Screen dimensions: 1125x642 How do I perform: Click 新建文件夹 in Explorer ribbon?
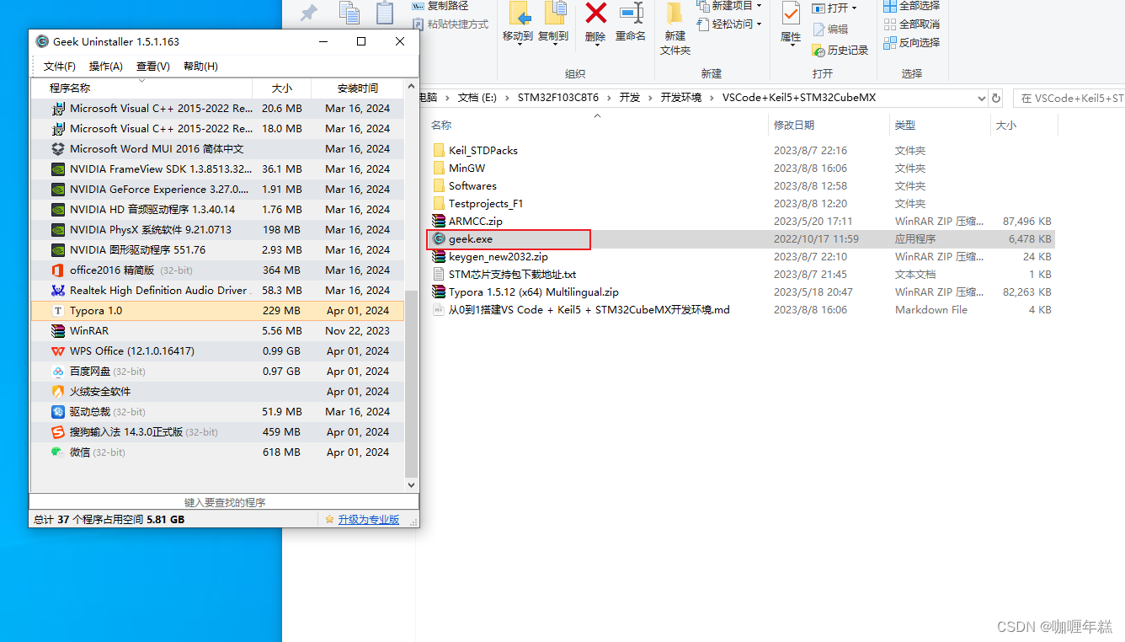click(675, 29)
